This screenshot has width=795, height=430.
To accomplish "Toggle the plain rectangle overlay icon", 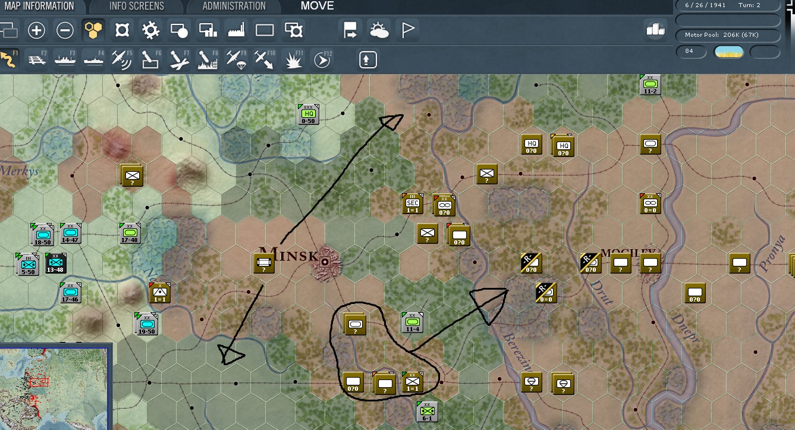I will point(265,30).
